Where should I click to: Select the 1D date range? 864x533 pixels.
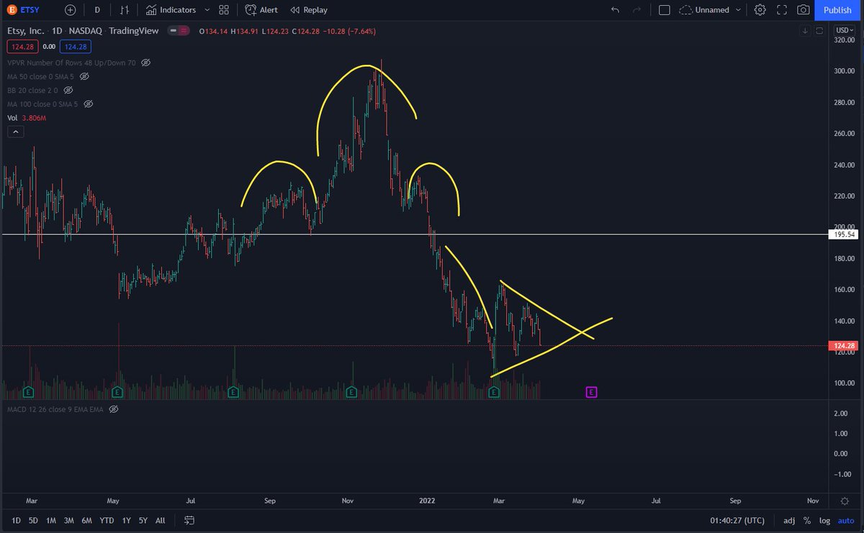tap(16, 520)
